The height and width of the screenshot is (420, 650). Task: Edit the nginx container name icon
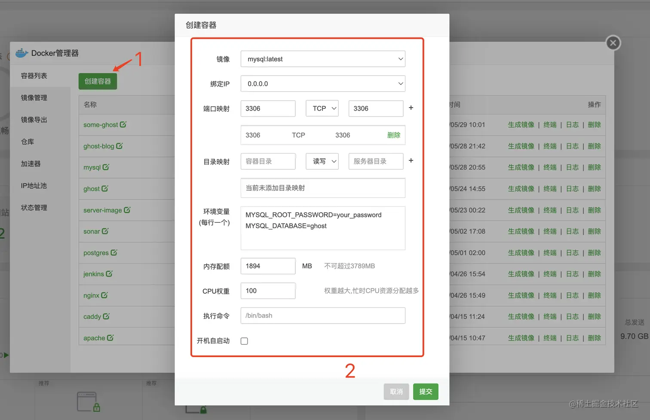click(104, 295)
